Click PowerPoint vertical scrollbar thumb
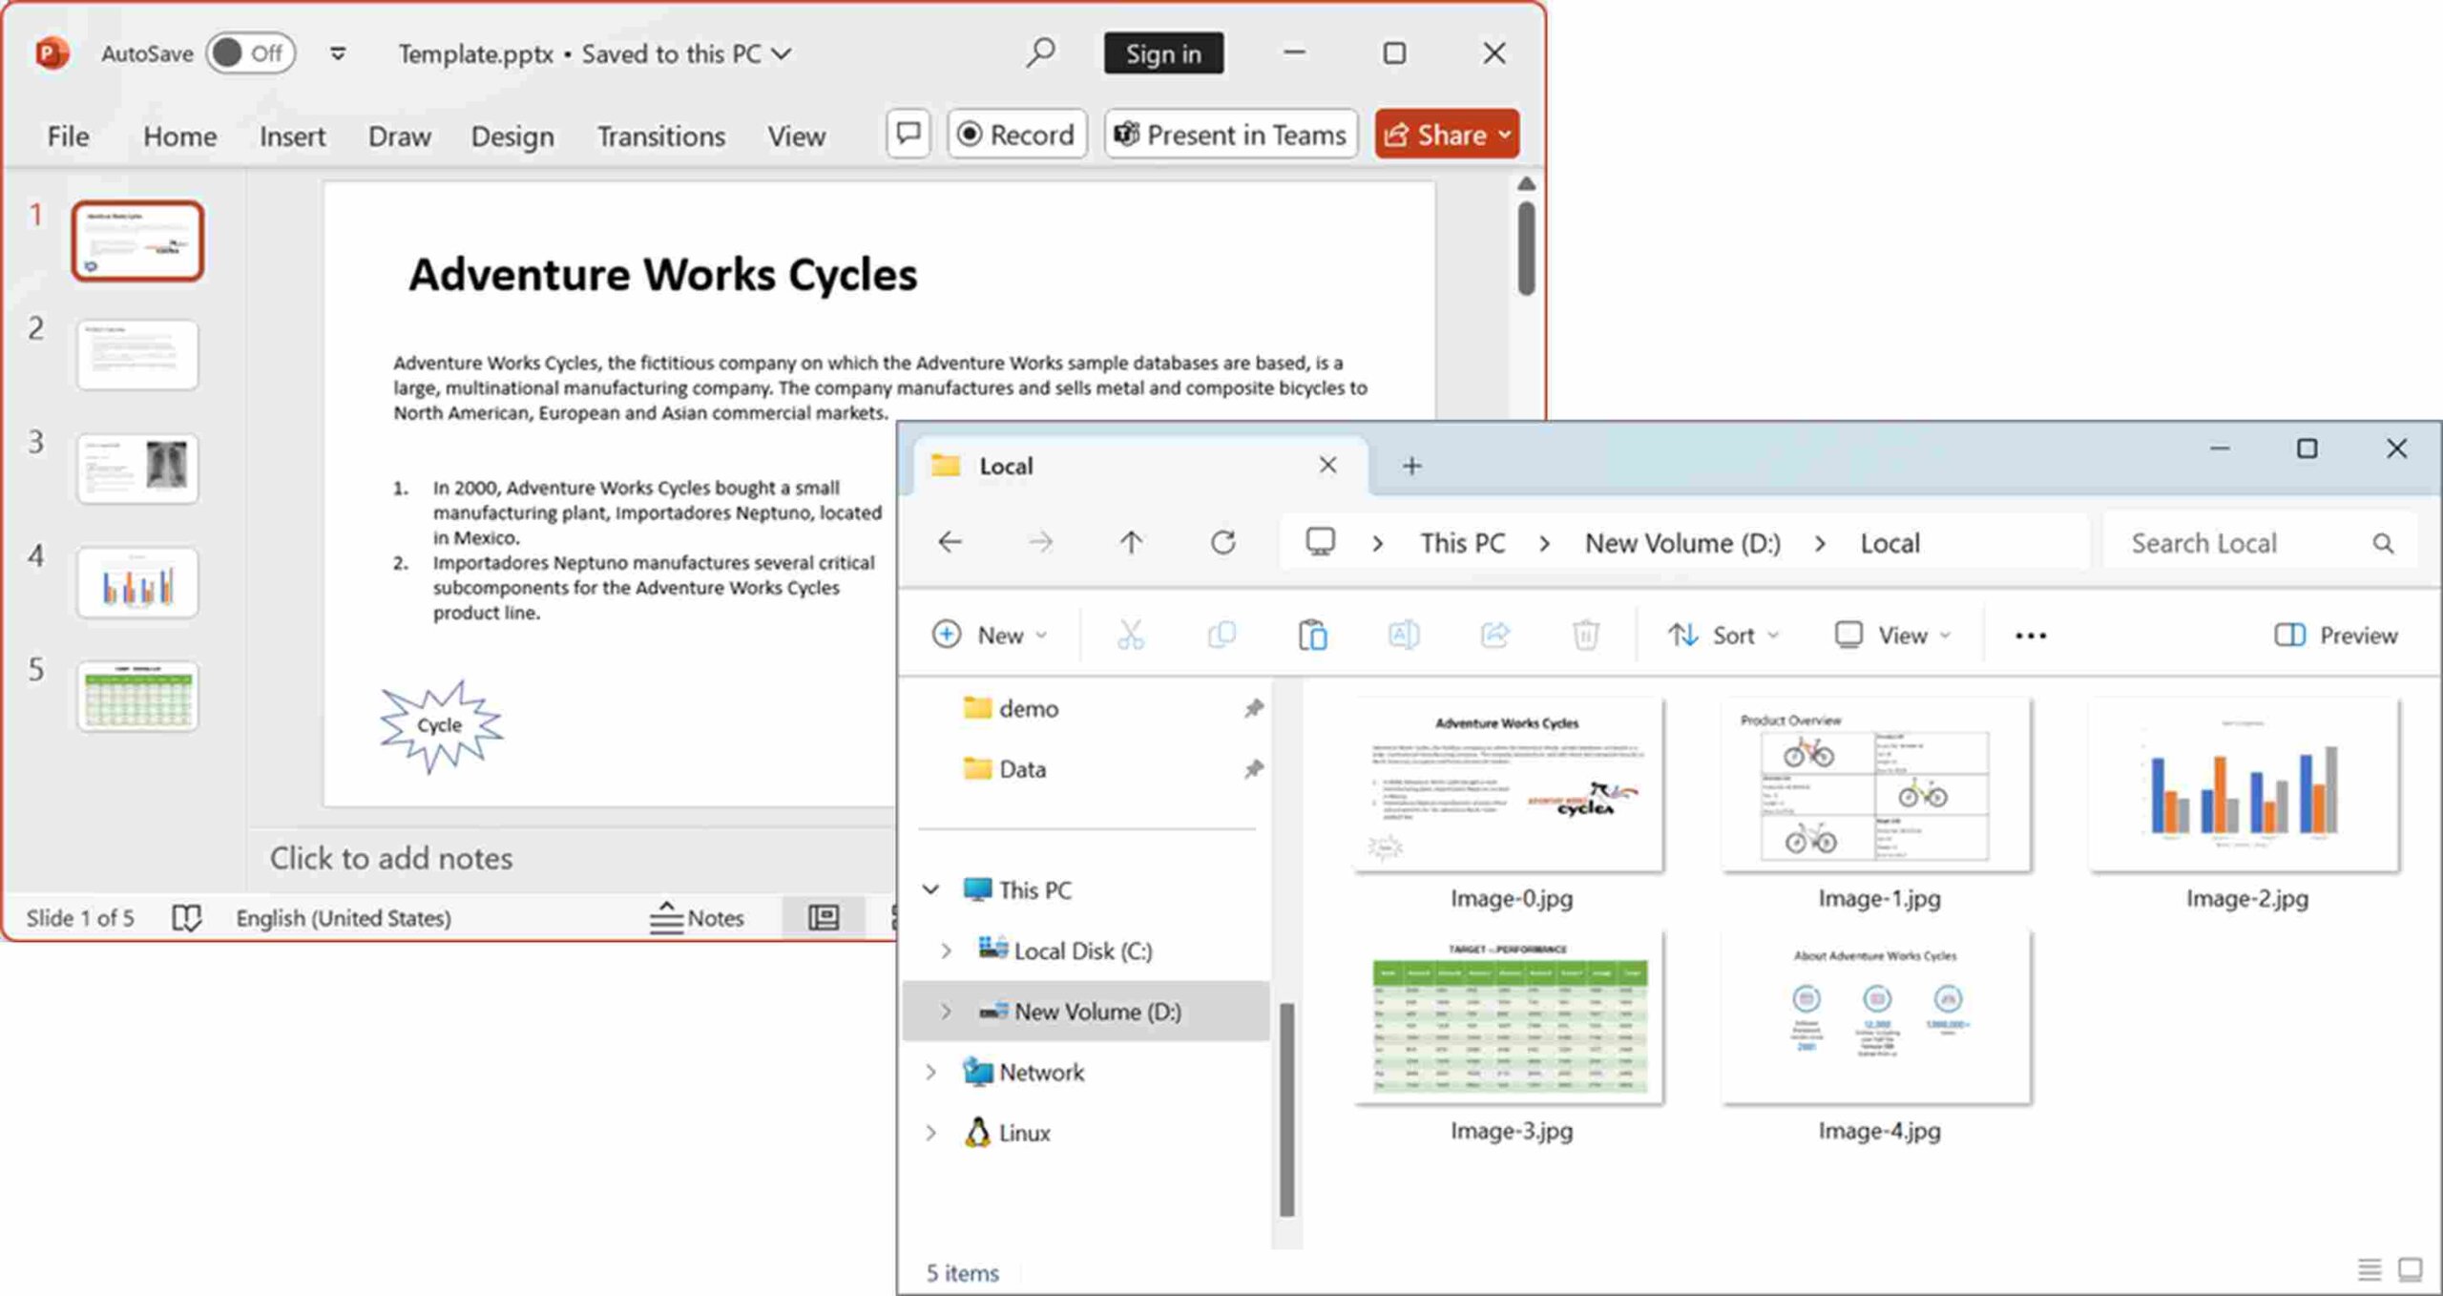2443x1296 pixels. (x=1526, y=248)
